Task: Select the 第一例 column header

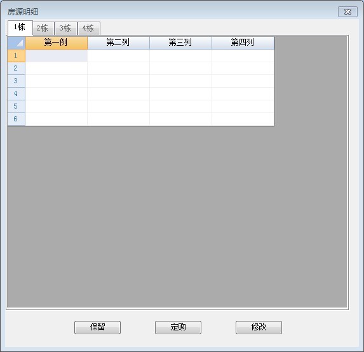Action: coord(57,43)
